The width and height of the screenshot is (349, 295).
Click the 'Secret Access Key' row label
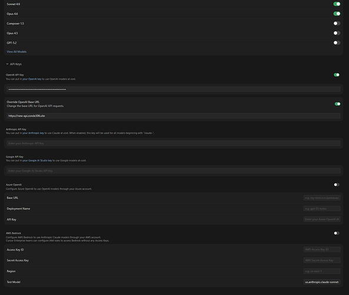coord(18,260)
